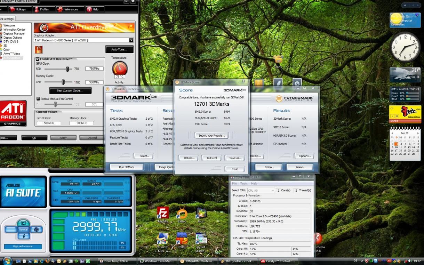Click the security alert shield gadget

pyautogui.click(x=405, y=20)
